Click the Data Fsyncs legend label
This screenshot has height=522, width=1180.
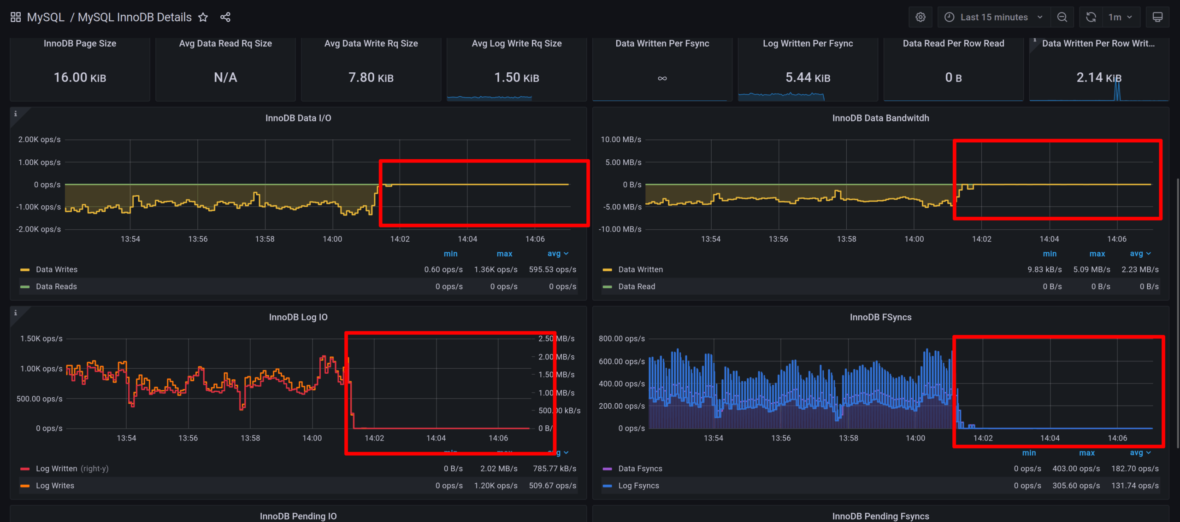pos(640,468)
